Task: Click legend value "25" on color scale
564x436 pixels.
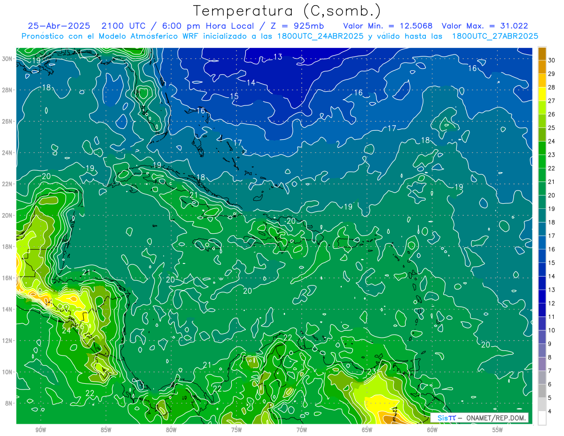Action: 552,127
